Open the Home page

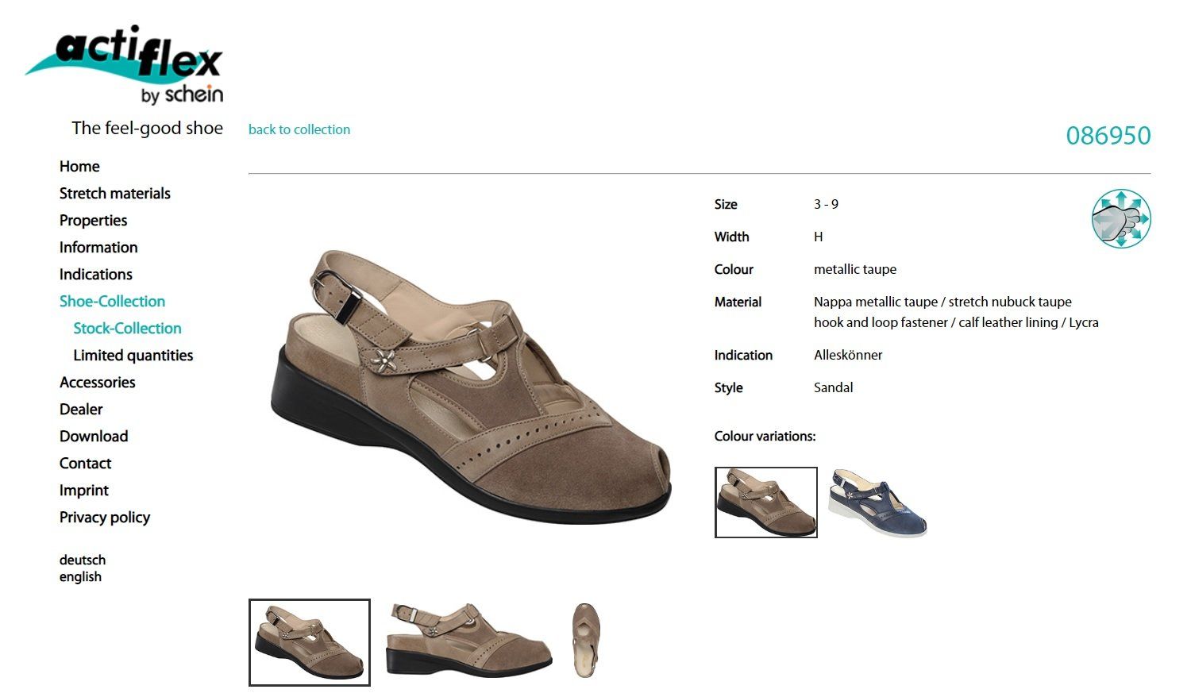point(79,167)
